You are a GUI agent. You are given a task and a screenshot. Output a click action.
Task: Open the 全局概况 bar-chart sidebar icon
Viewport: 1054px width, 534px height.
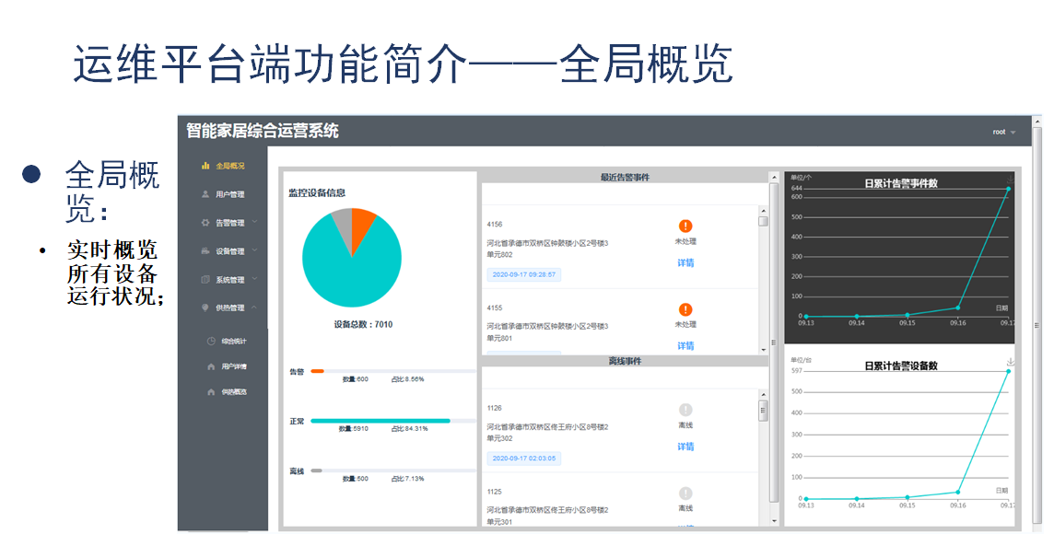[x=205, y=165]
